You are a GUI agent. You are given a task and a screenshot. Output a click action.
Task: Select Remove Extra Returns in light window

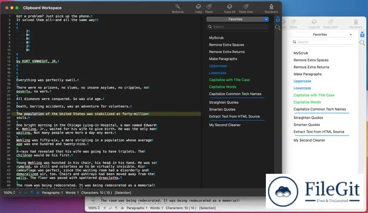coord(311,67)
